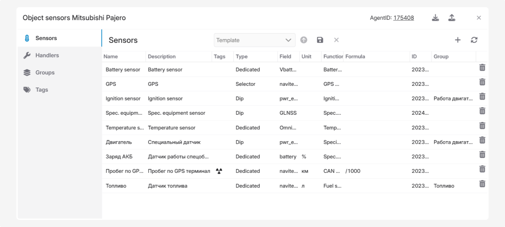The height and width of the screenshot is (227, 505).
Task: Refresh the sensors list
Action: pos(474,40)
